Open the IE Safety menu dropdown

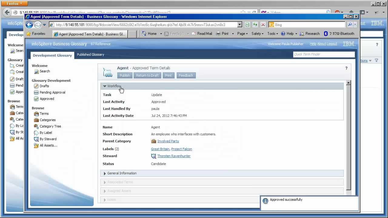click(x=257, y=34)
